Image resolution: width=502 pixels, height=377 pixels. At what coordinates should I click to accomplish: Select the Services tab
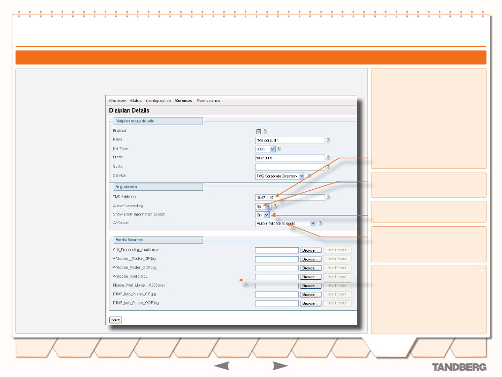184,100
